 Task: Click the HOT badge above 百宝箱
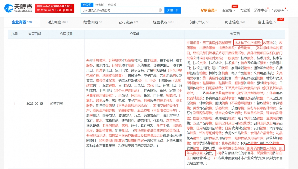coord(235,6)
